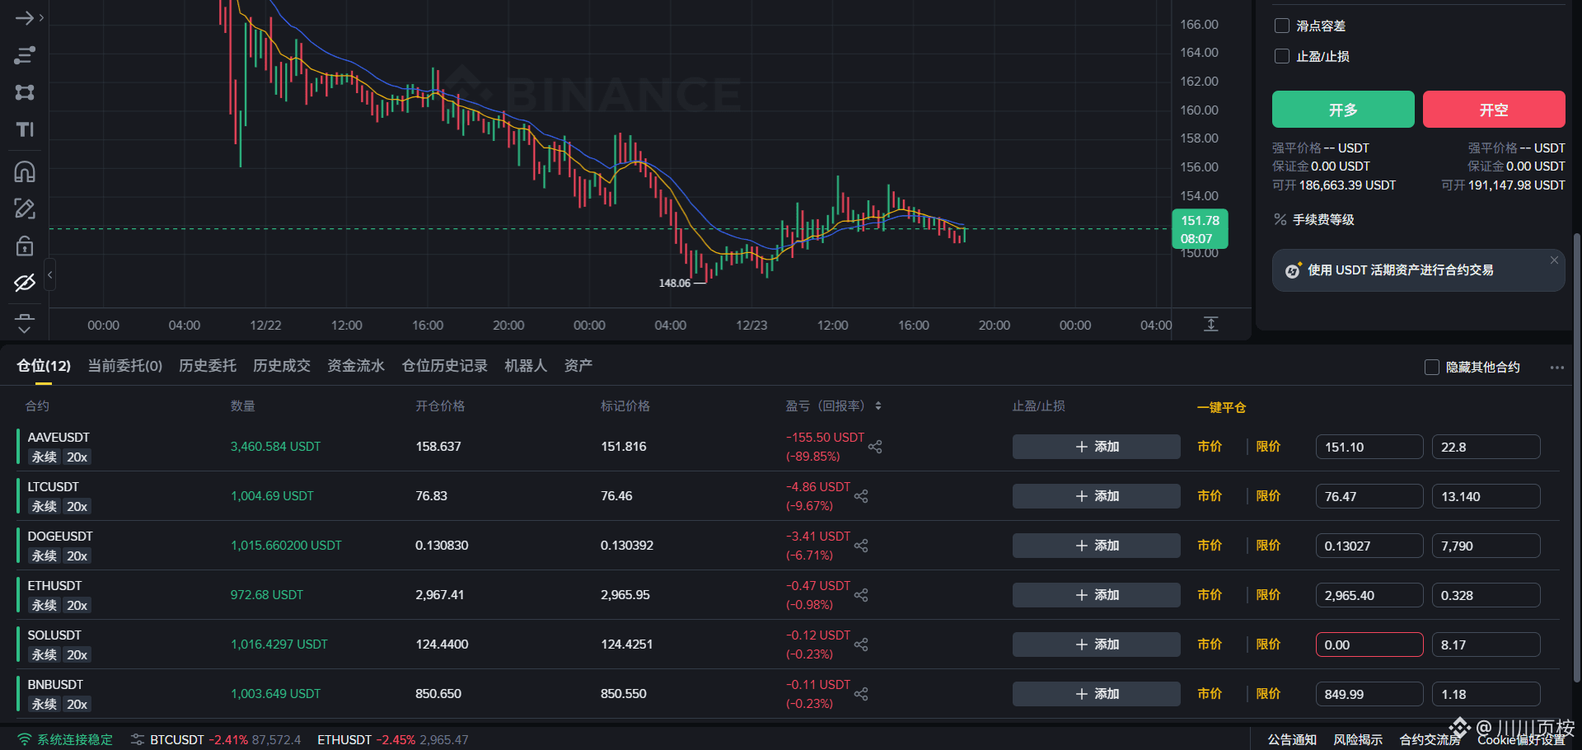This screenshot has height=750, width=1582.
Task: Expand more drawing tools at toolbar bottom
Action: point(25,323)
